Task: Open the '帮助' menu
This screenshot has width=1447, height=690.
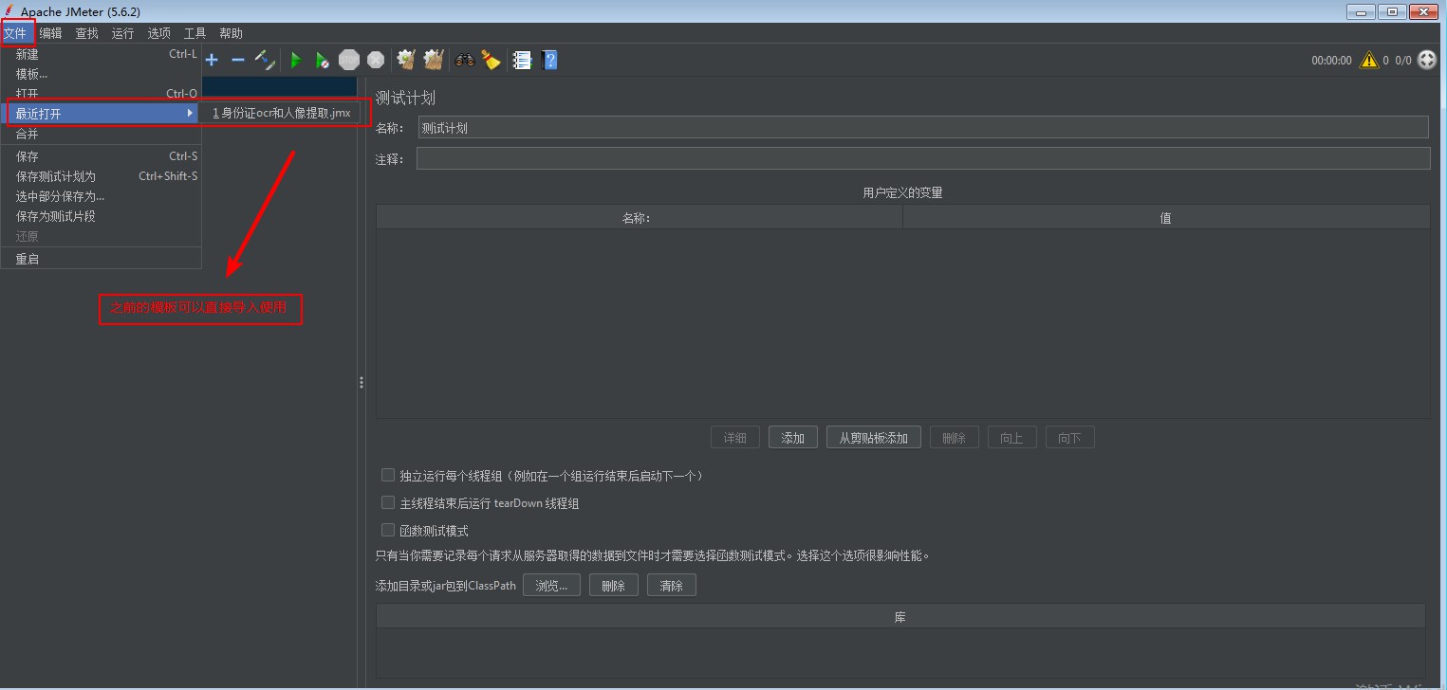Action: coord(231,33)
